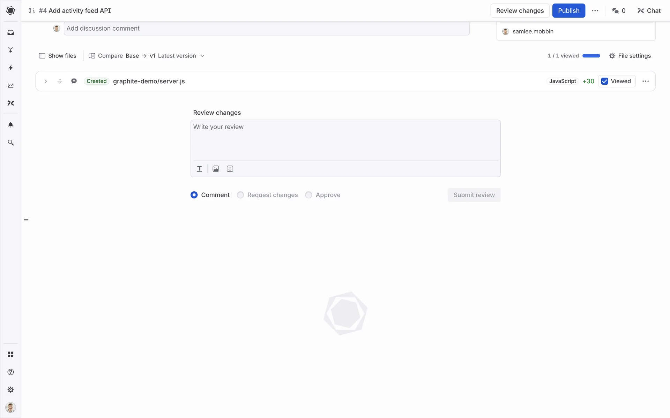Open search from the sidebar magnifier

point(10,142)
